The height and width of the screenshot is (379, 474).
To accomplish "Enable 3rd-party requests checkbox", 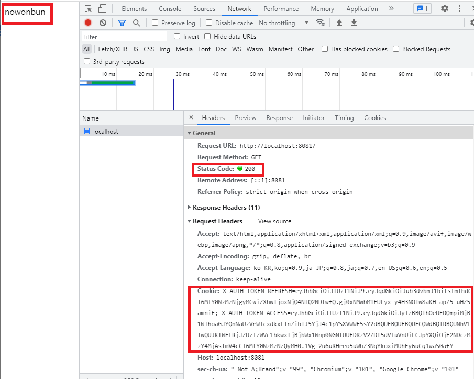I will [x=87, y=61].
